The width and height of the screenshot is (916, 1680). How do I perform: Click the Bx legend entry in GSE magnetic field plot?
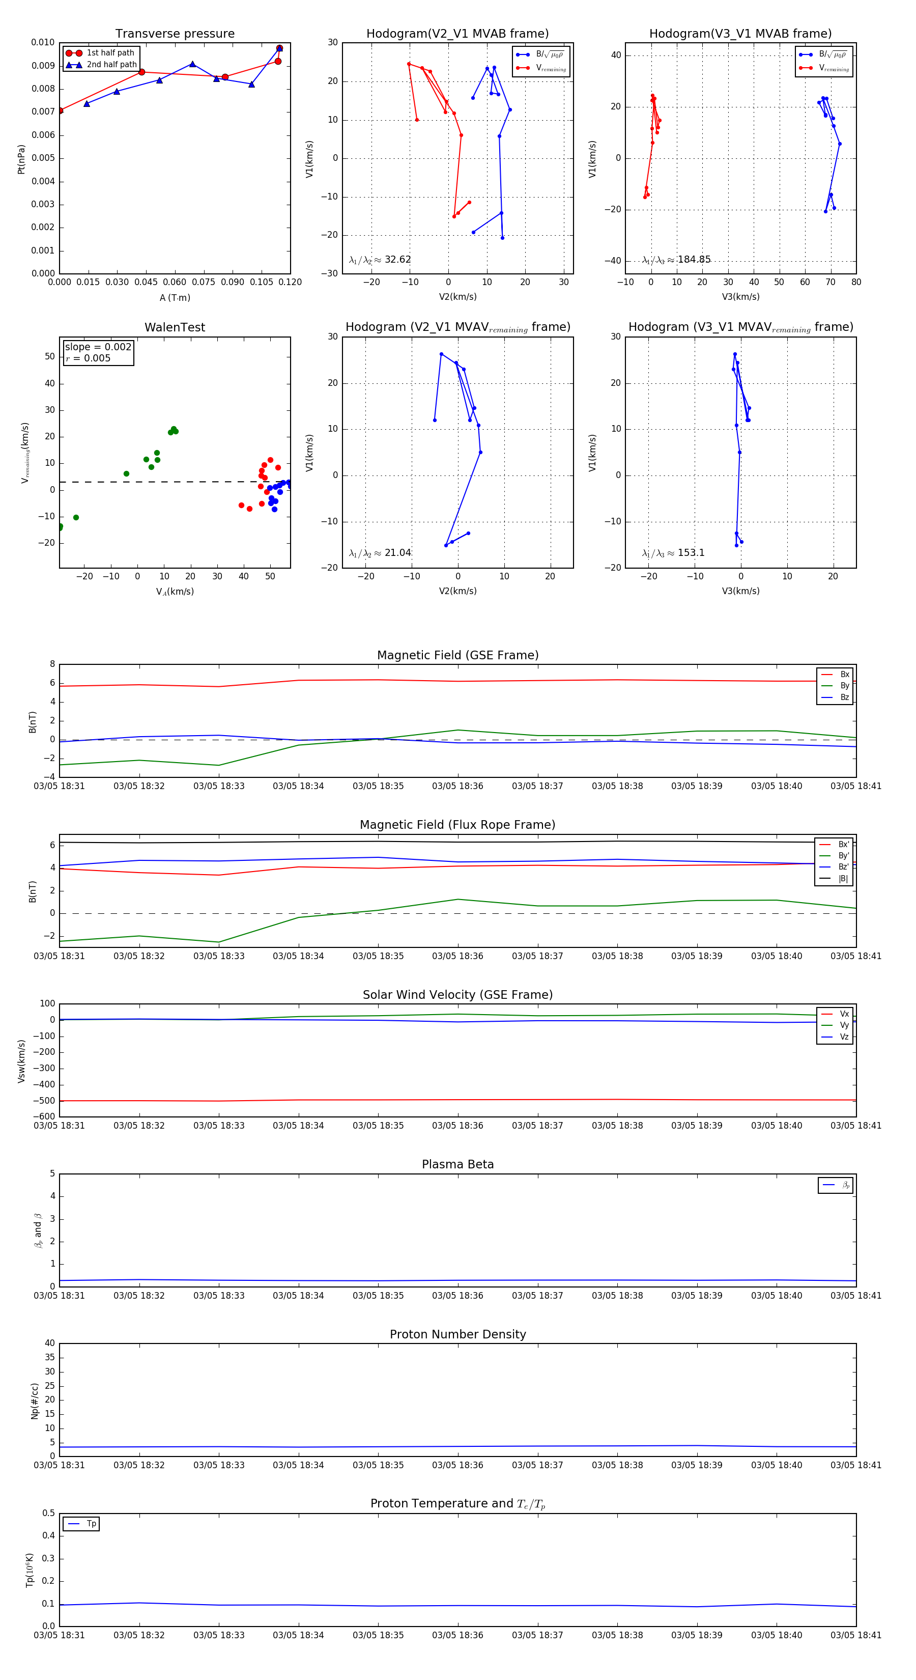click(835, 675)
